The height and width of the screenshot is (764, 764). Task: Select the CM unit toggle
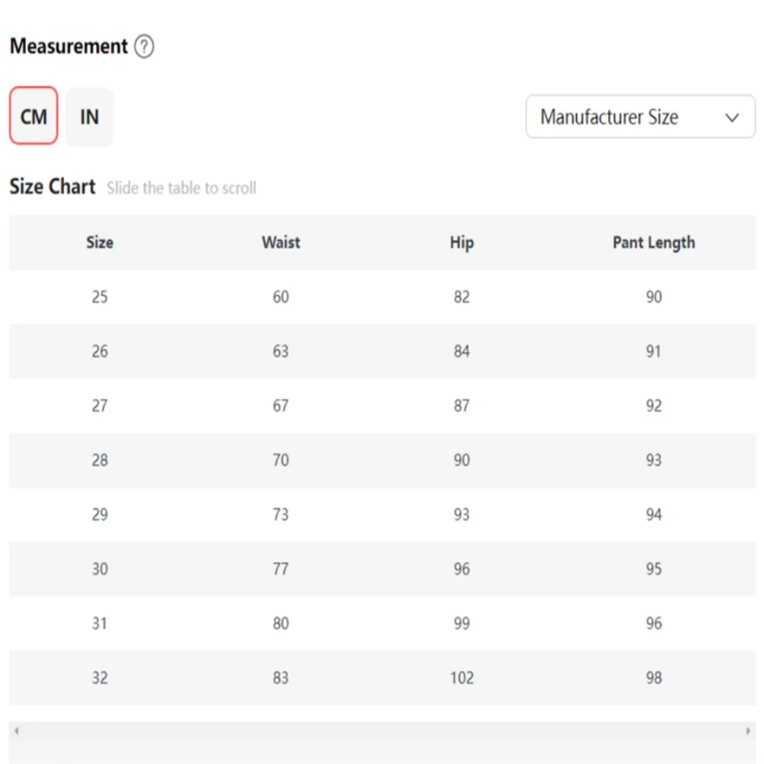click(x=34, y=116)
